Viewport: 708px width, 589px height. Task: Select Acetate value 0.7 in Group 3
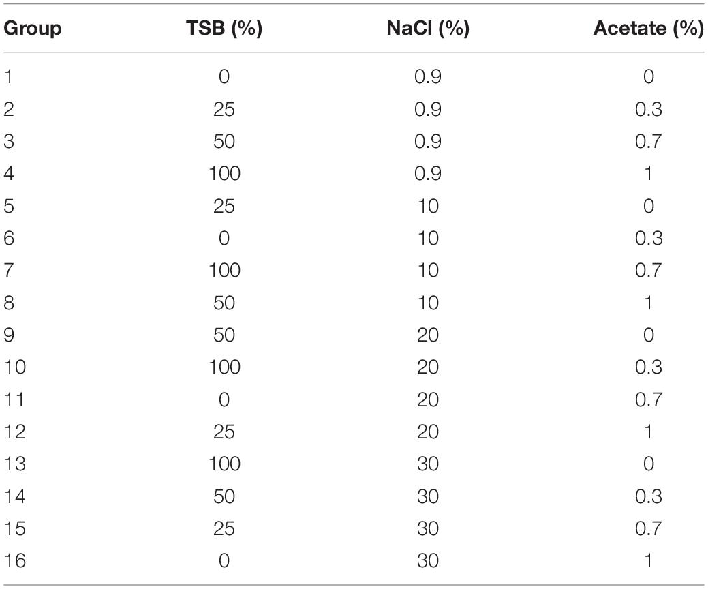click(649, 141)
